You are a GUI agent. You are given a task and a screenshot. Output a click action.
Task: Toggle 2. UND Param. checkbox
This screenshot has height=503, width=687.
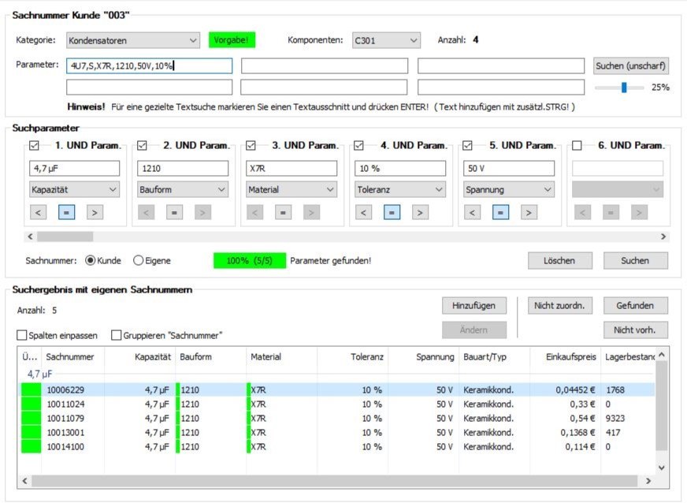coord(142,145)
